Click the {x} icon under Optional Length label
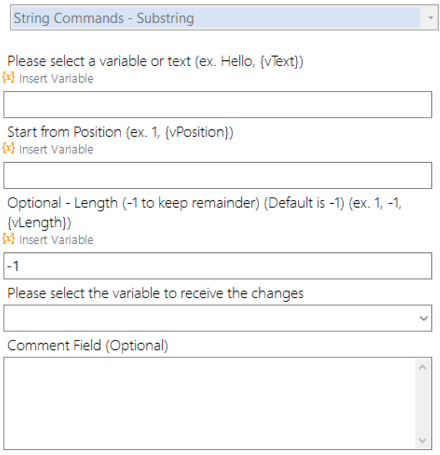This screenshot has height=455, width=440. (x=9, y=239)
